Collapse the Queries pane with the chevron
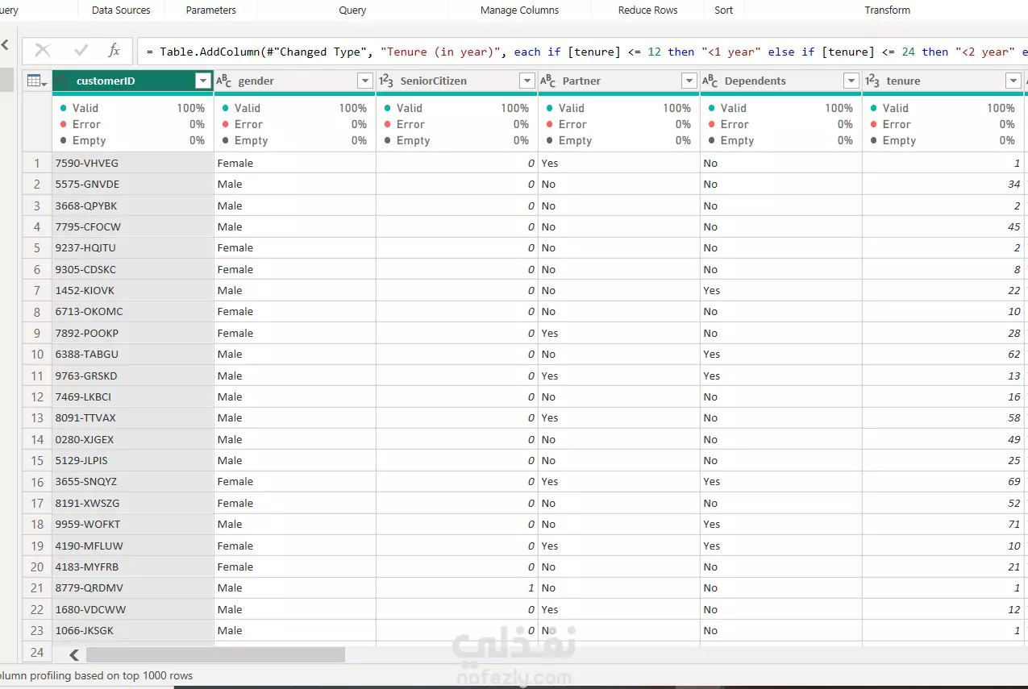The height and width of the screenshot is (689, 1028). click(x=4, y=45)
